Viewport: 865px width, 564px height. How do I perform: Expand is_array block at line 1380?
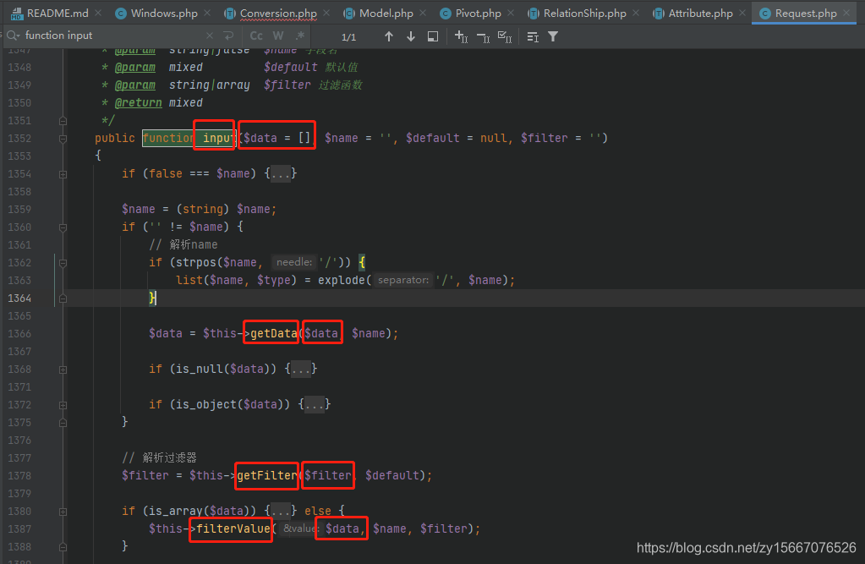coord(63,512)
